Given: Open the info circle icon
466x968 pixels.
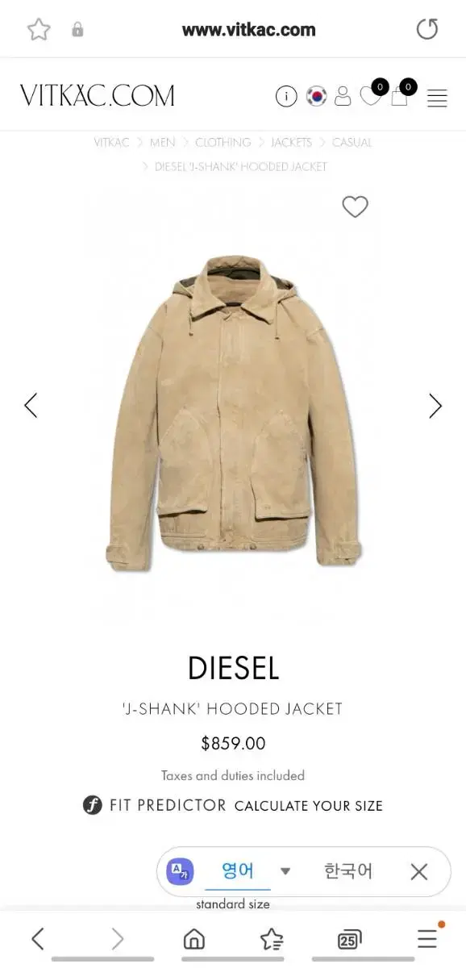Looking at the screenshot, I should [286, 97].
